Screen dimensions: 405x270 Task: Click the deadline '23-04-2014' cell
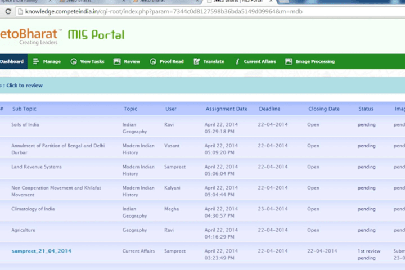(273, 209)
